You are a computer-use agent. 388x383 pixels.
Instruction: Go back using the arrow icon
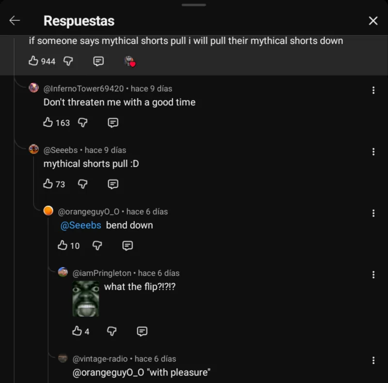coord(15,20)
